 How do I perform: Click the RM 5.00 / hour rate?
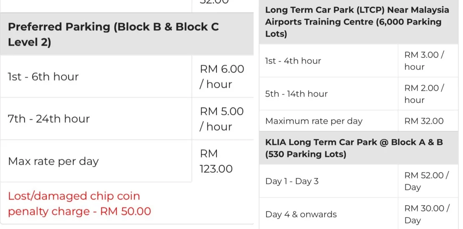click(222, 119)
